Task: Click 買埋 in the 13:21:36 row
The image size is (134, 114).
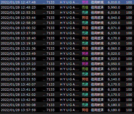Action: coord(85,48)
